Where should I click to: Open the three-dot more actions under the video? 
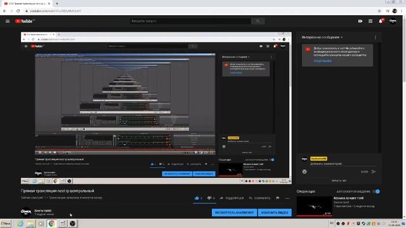[287, 198]
